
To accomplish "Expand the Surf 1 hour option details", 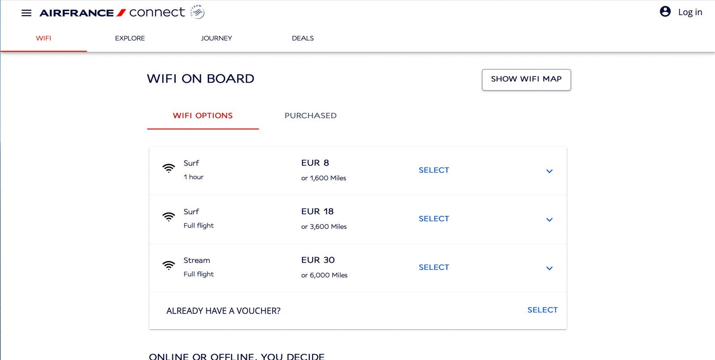I will 549,171.
